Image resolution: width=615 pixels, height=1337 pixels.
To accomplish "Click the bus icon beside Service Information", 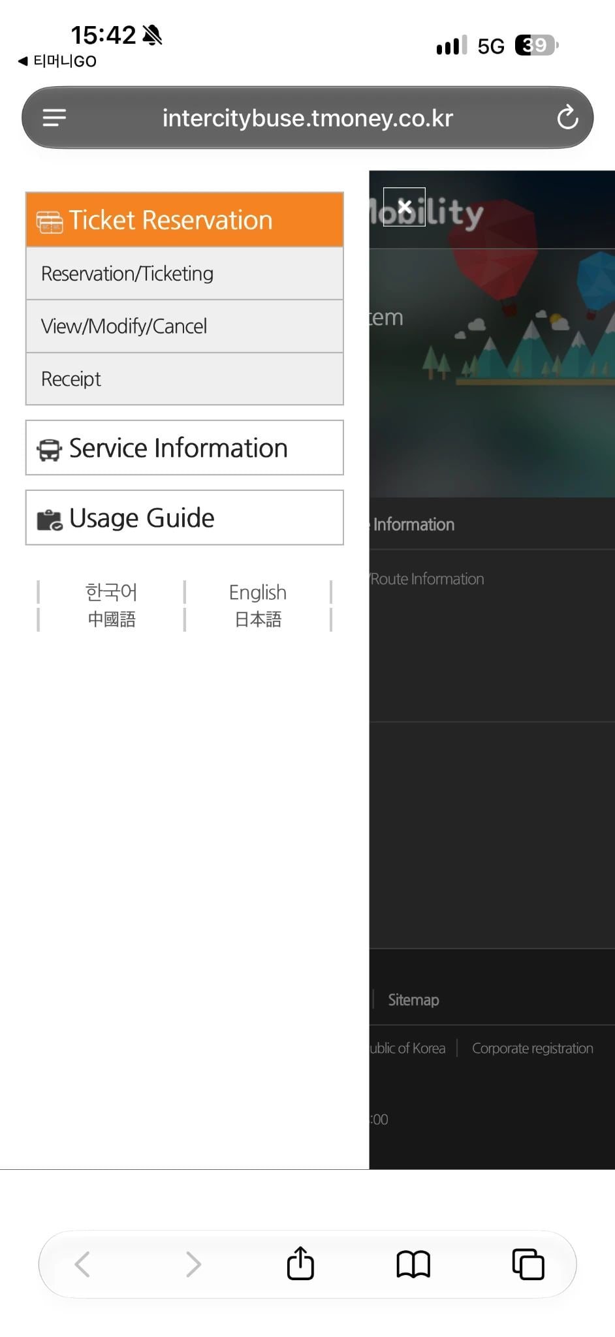I will click(x=50, y=450).
